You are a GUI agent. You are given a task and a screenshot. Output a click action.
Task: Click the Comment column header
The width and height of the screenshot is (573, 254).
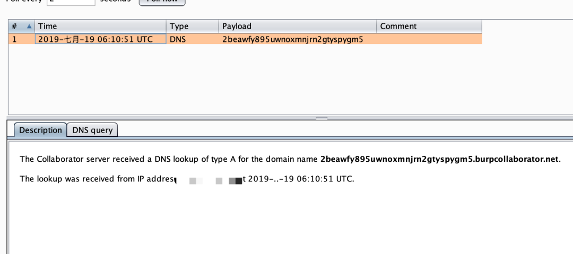[429, 26]
